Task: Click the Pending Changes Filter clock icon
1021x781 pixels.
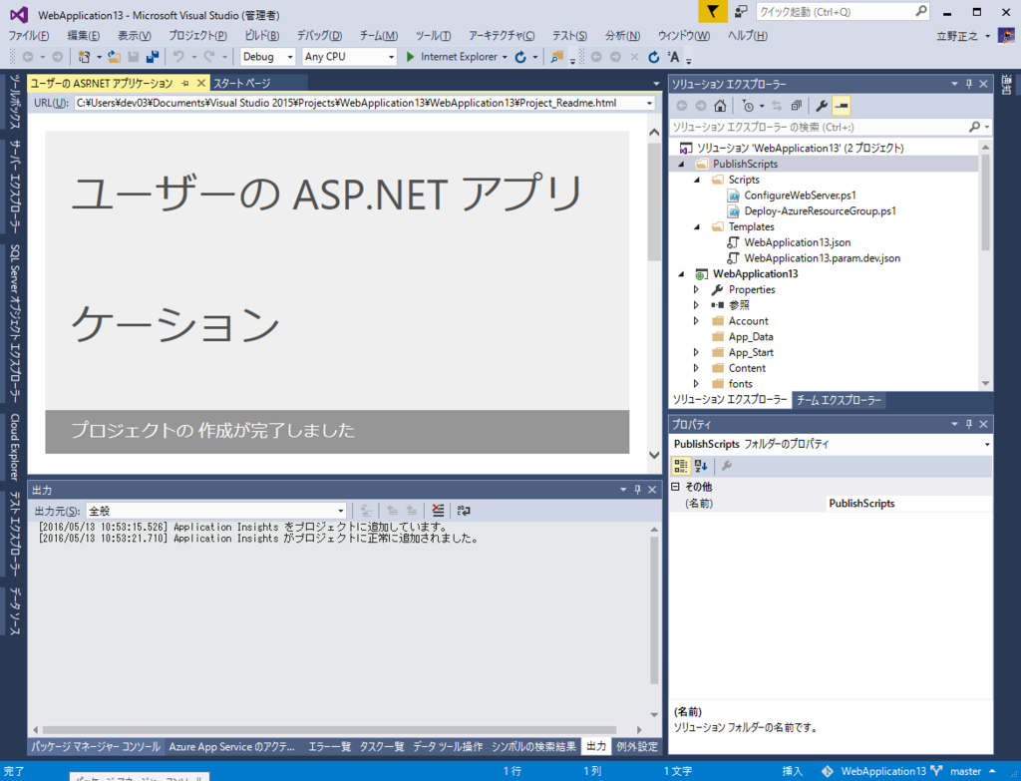Action: [x=748, y=106]
